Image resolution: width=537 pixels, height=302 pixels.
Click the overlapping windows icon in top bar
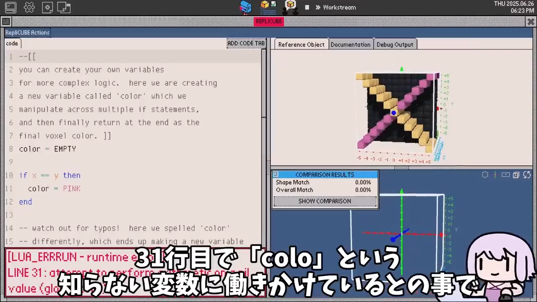64,7
